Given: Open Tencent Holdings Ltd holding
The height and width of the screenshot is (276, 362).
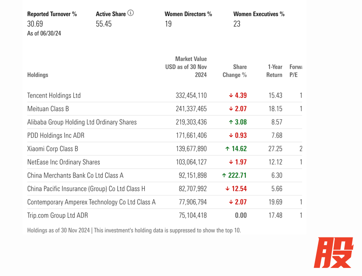Looking at the screenshot, I should tap(54, 96).
